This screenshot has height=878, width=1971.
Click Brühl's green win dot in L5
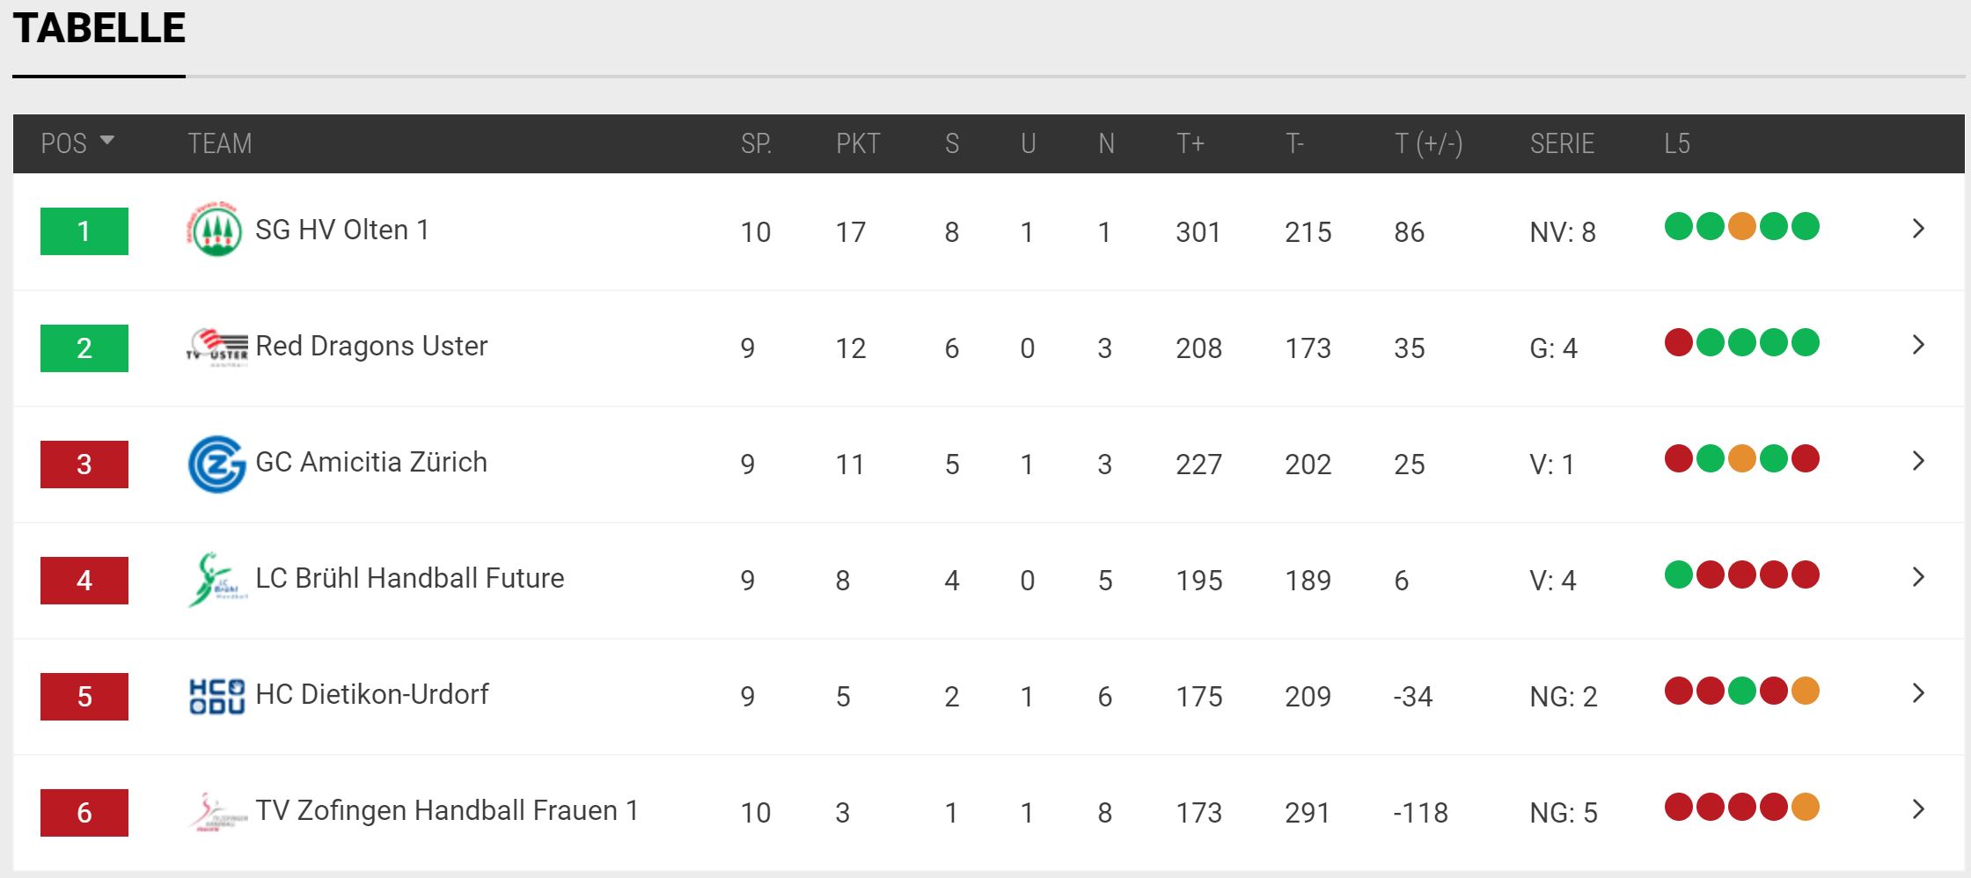(x=1679, y=574)
